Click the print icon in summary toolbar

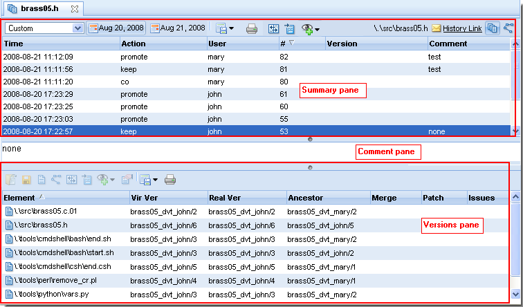click(x=253, y=28)
